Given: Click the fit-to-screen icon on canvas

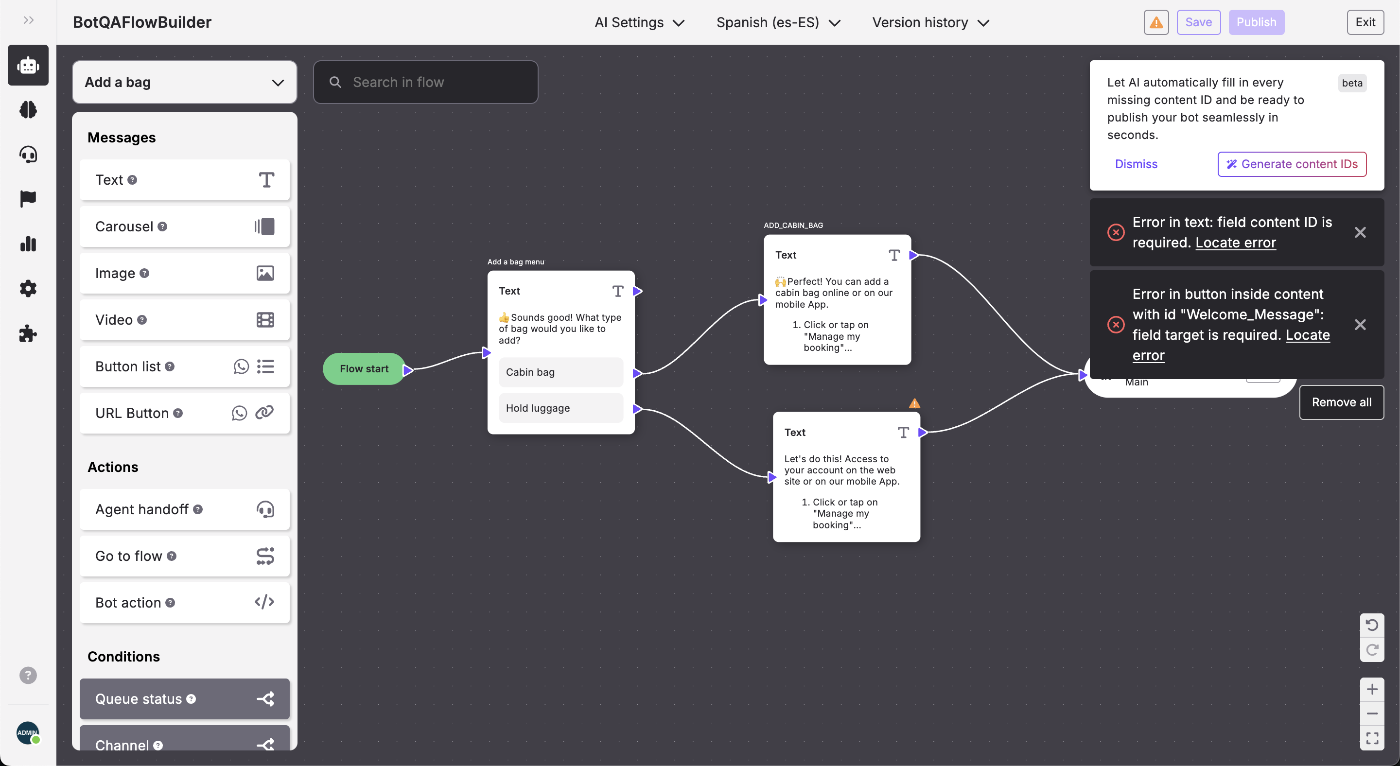Looking at the screenshot, I should tap(1371, 738).
